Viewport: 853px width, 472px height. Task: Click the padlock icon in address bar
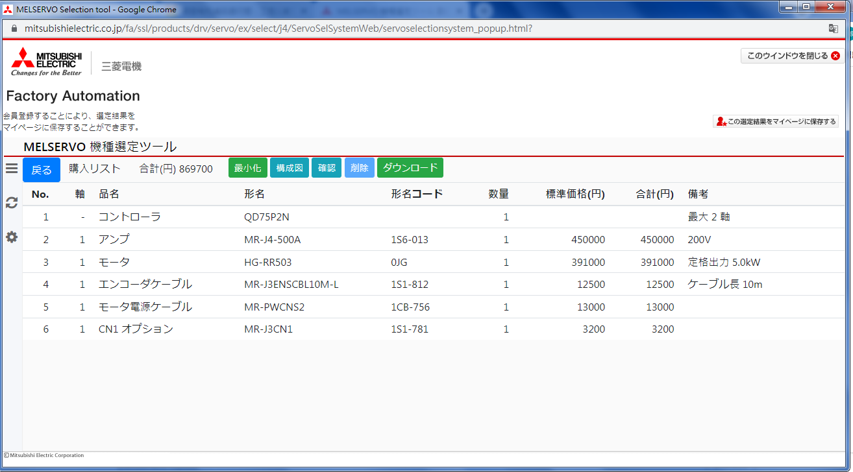tap(14, 29)
